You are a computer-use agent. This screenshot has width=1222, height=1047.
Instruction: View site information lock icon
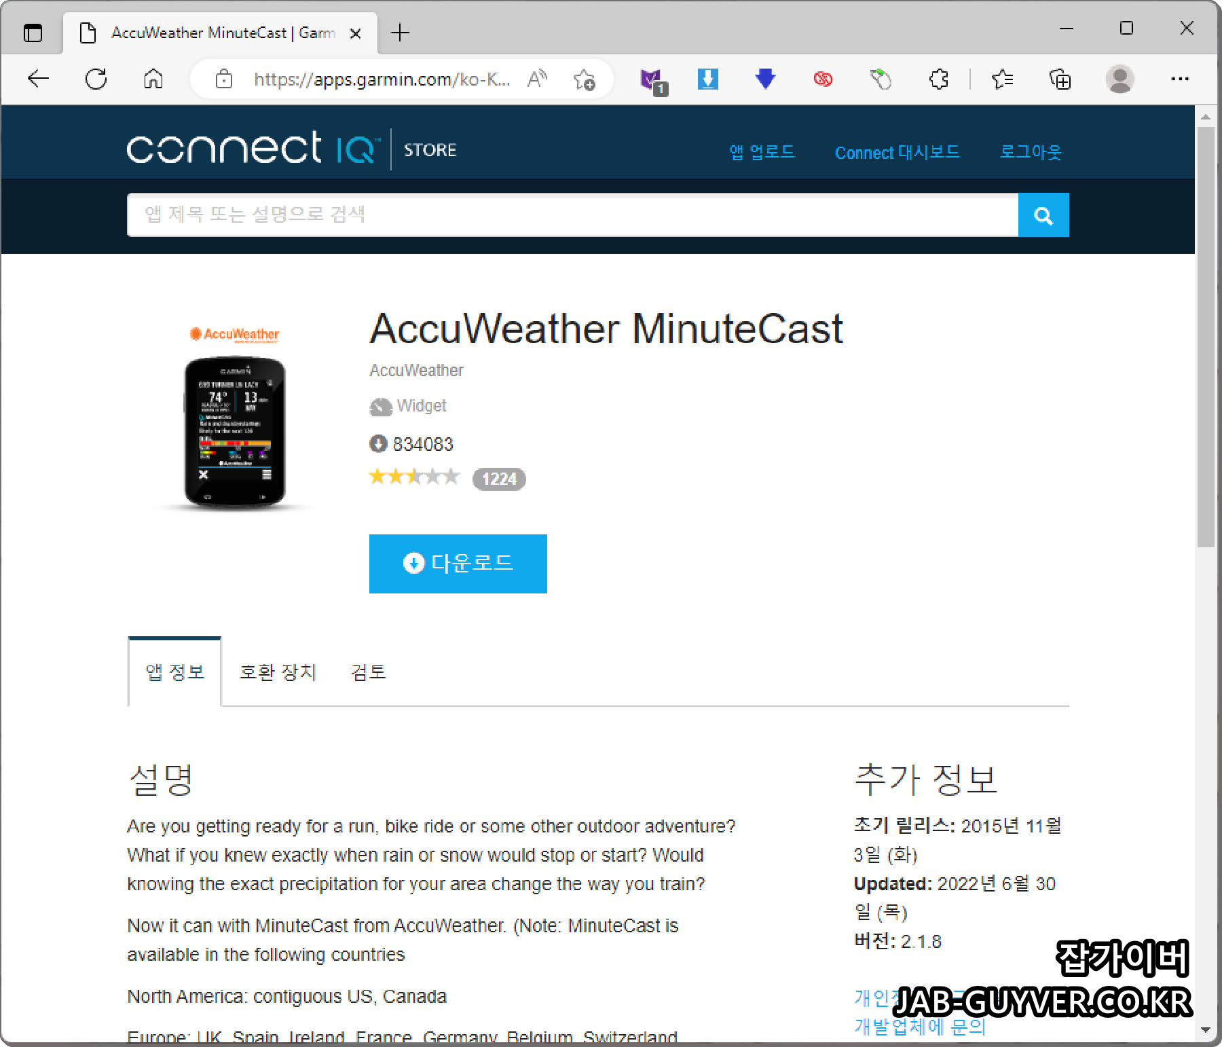[224, 79]
